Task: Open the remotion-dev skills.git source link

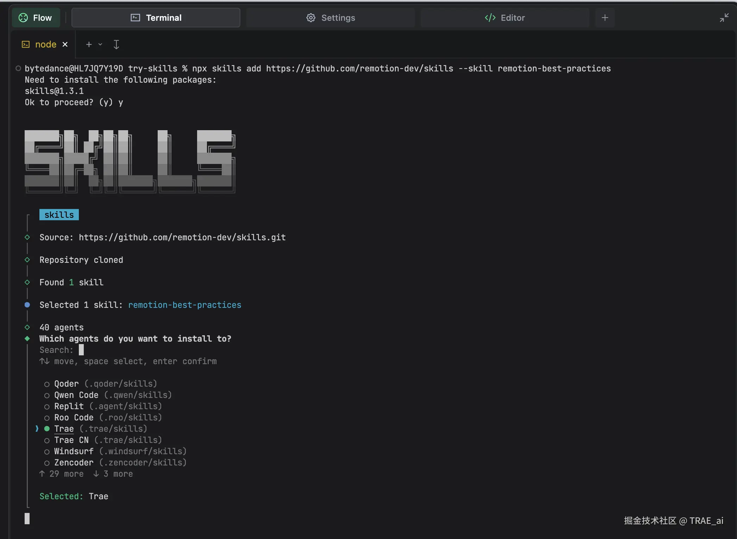Action: click(182, 237)
